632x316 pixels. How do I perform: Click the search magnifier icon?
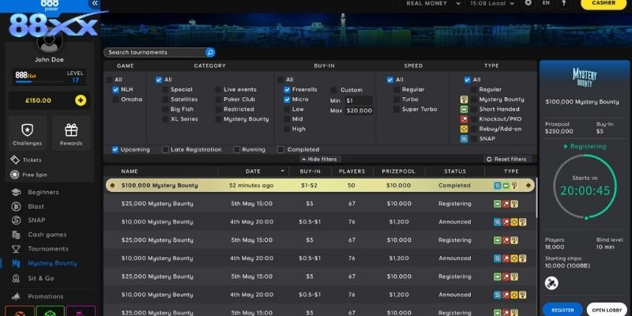210,52
